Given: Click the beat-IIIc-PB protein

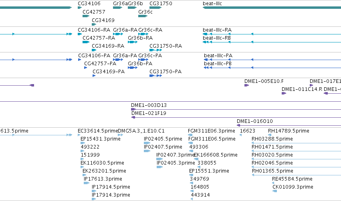Looking at the screenshot, I should (x=272, y=68).
